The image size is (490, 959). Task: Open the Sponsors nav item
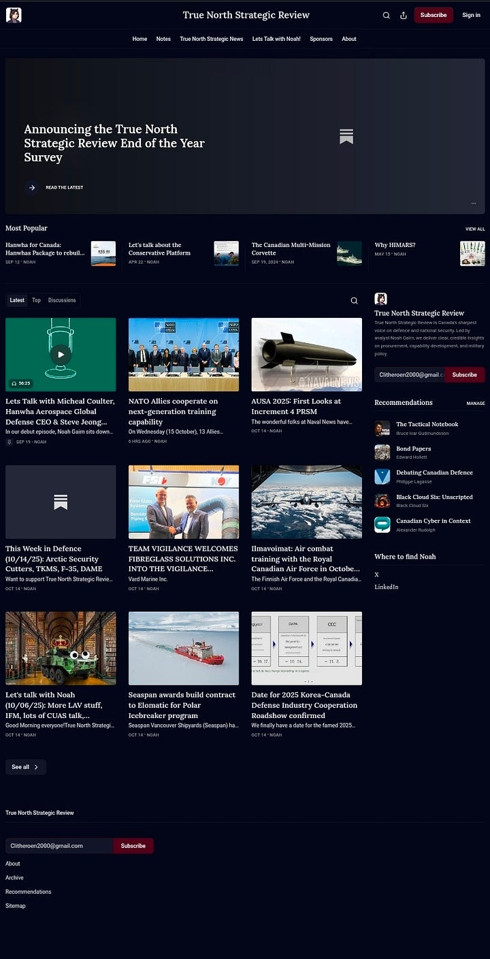pyautogui.click(x=321, y=39)
